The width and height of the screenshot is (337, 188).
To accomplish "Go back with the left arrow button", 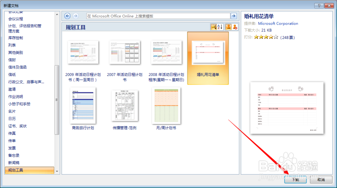I will click(67, 16).
